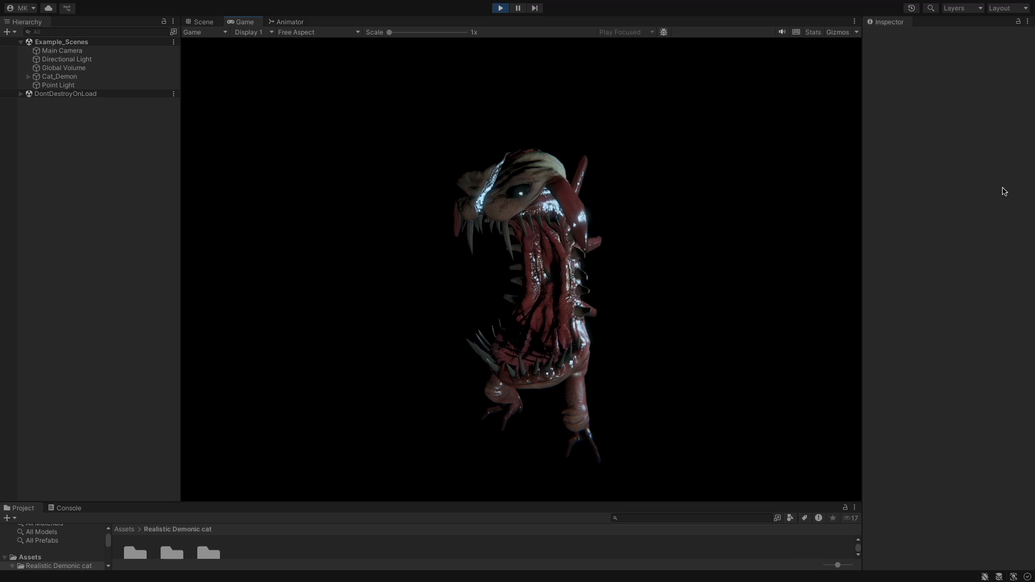Click the cache server database icon in status bar
This screenshot has width=1035, height=582.
(x=999, y=577)
